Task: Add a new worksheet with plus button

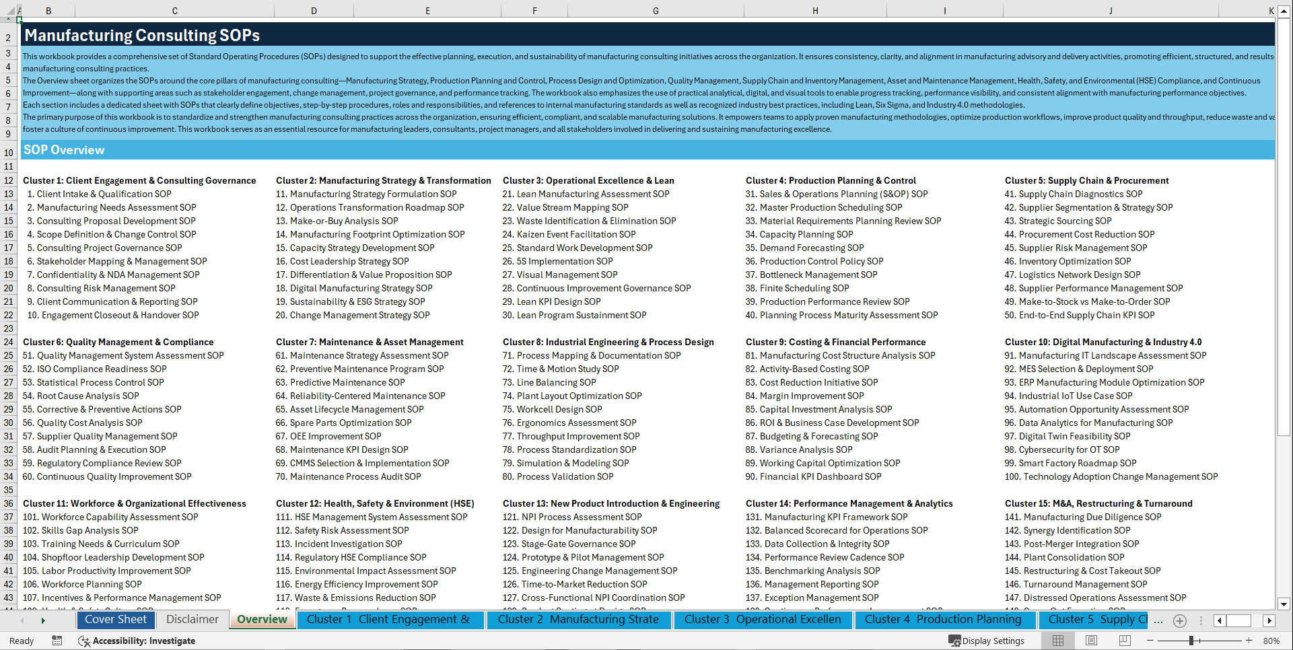Action: click(1179, 621)
